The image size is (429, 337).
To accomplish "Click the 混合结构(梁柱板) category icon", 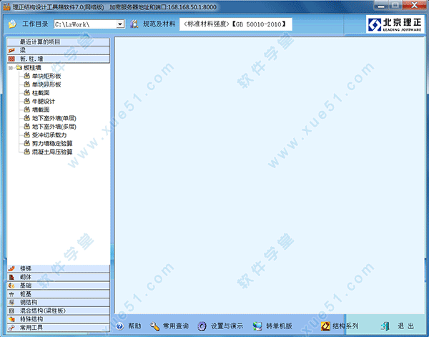I will tap(11, 311).
